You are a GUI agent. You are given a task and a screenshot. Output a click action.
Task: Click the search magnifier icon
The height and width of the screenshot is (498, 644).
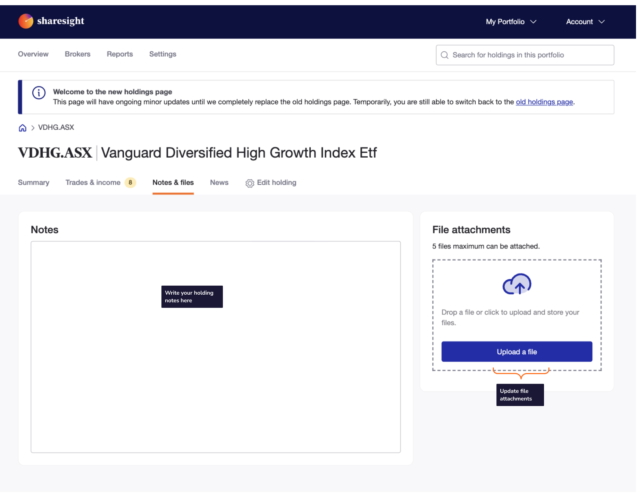click(444, 55)
